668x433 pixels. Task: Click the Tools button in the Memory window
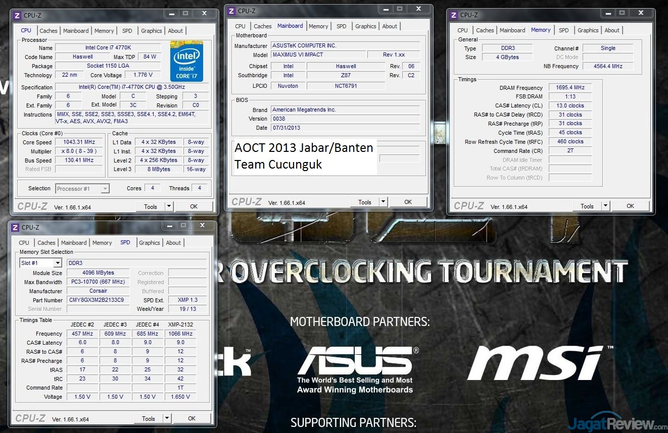click(x=587, y=206)
